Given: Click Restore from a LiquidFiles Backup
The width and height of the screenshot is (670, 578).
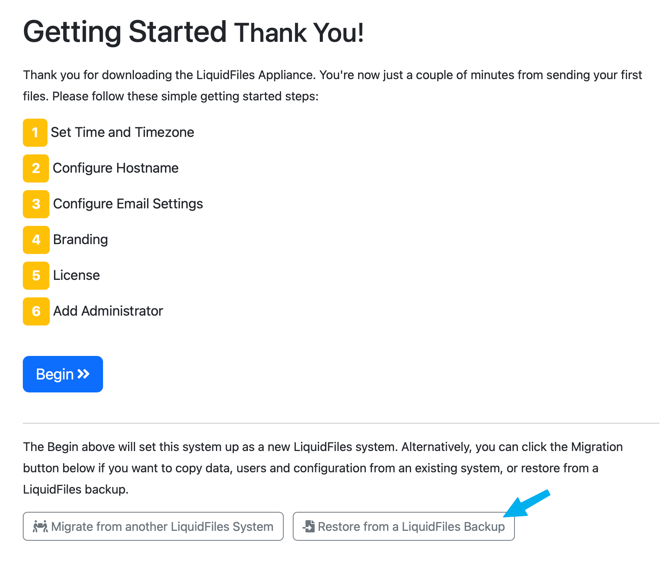Looking at the screenshot, I should [404, 527].
